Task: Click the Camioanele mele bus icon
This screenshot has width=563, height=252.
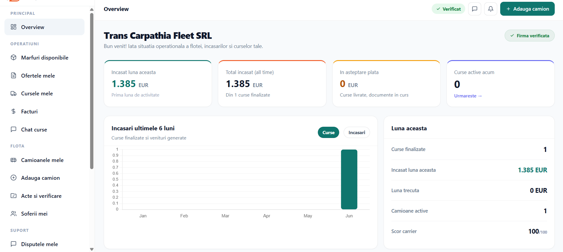Action: click(13, 160)
